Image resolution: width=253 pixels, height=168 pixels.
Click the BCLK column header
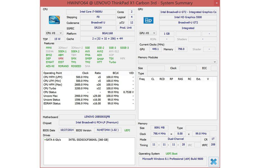116,73
